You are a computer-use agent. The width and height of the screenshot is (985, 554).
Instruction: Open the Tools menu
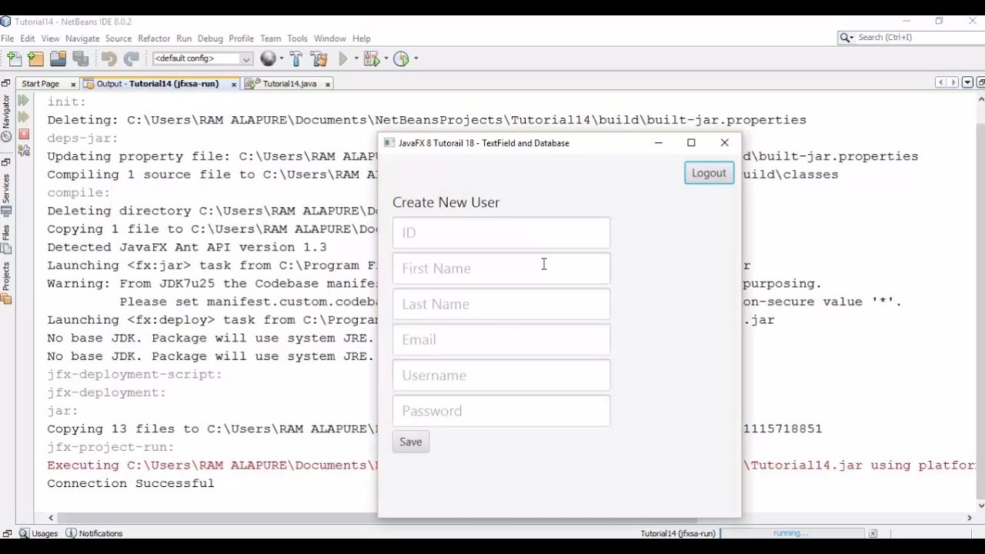[x=297, y=38]
